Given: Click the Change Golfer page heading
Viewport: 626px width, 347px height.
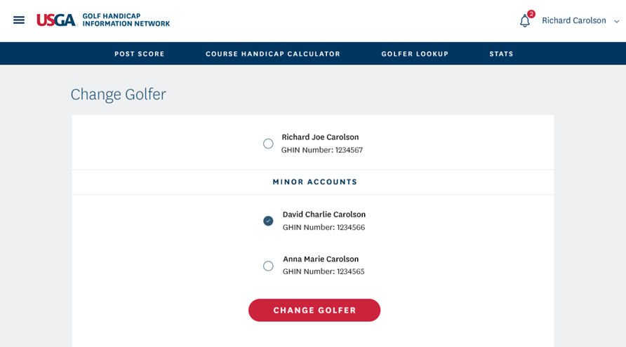Looking at the screenshot, I should (x=118, y=95).
